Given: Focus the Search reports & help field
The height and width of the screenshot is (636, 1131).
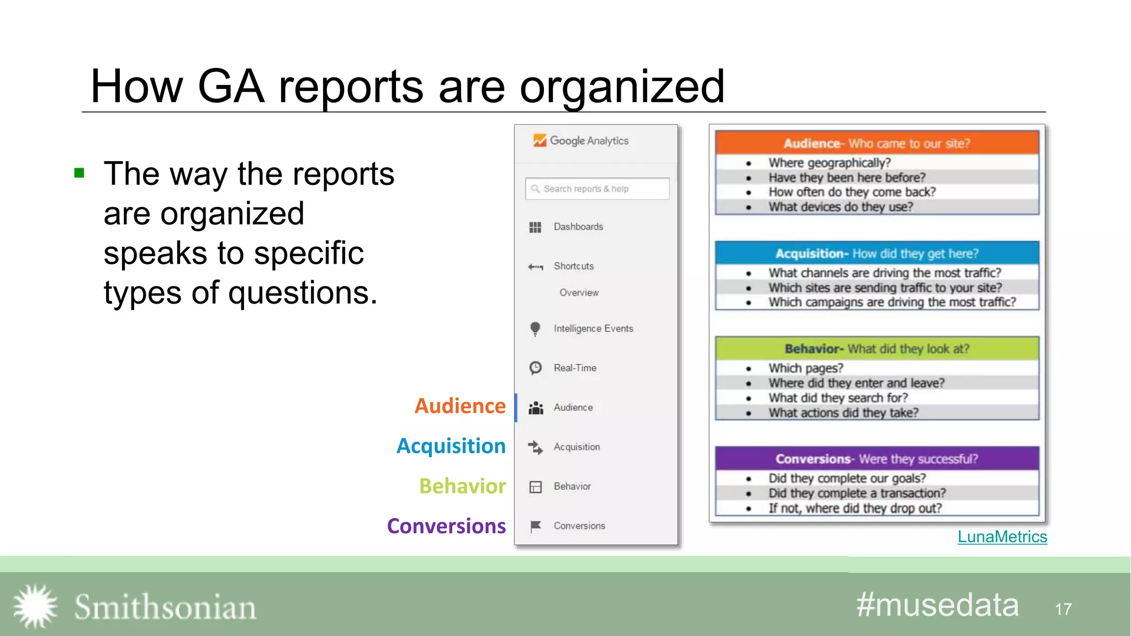Looking at the screenshot, I should point(597,189).
